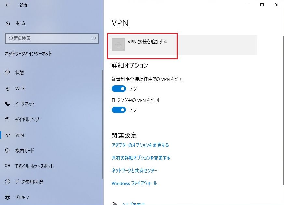Screen dimensions: 284x205
Task: Click the モバイル ホットスポット antenna icon
Action: 7,166
